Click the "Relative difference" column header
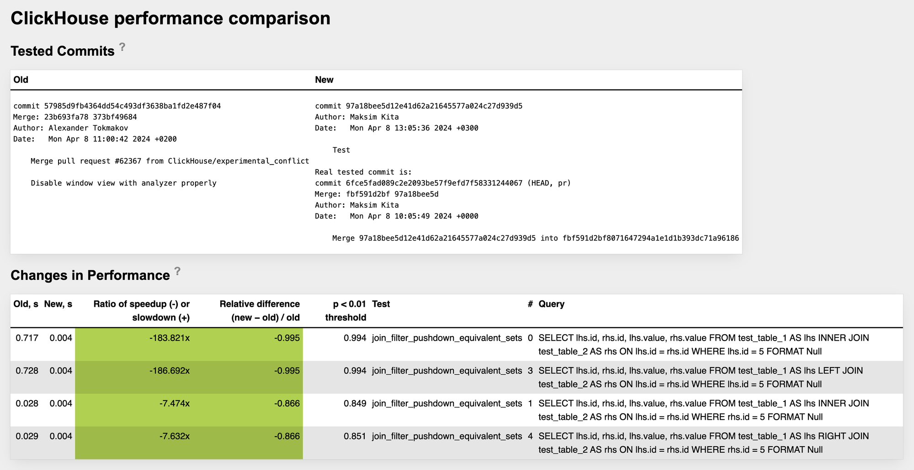 [x=260, y=310]
